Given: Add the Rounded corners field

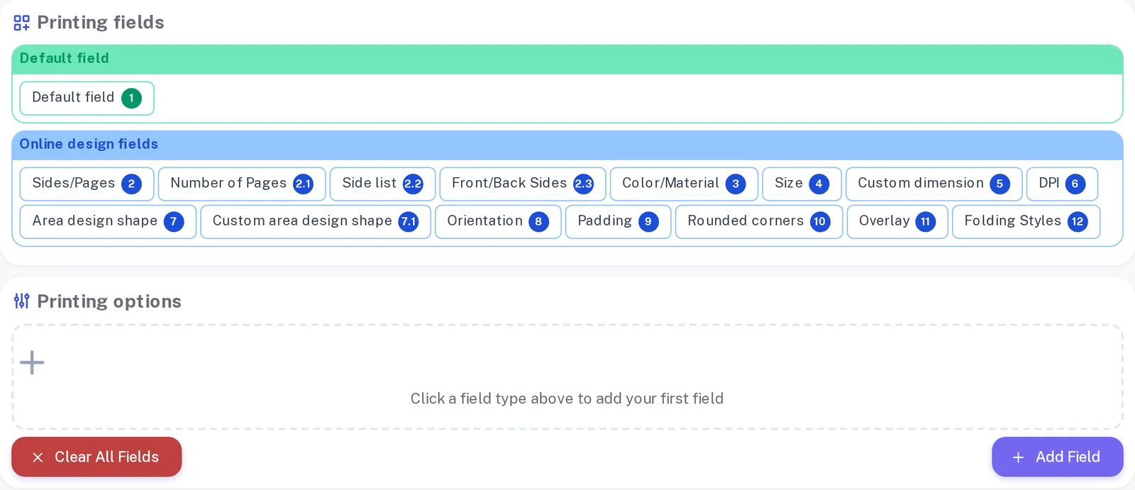Looking at the screenshot, I should (x=759, y=222).
